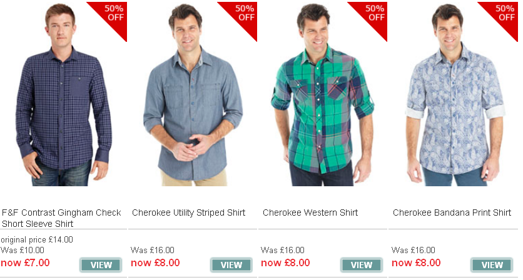Image resolution: width=523 pixels, height=280 pixels.
Task: Open the Cherokee Utility Striped Shirt title link
Action: tap(188, 212)
